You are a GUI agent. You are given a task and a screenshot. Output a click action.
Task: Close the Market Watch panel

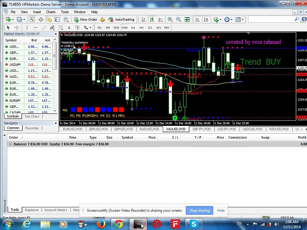(x=56, y=34)
